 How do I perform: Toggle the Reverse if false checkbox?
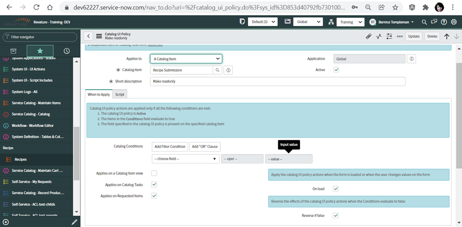335,215
